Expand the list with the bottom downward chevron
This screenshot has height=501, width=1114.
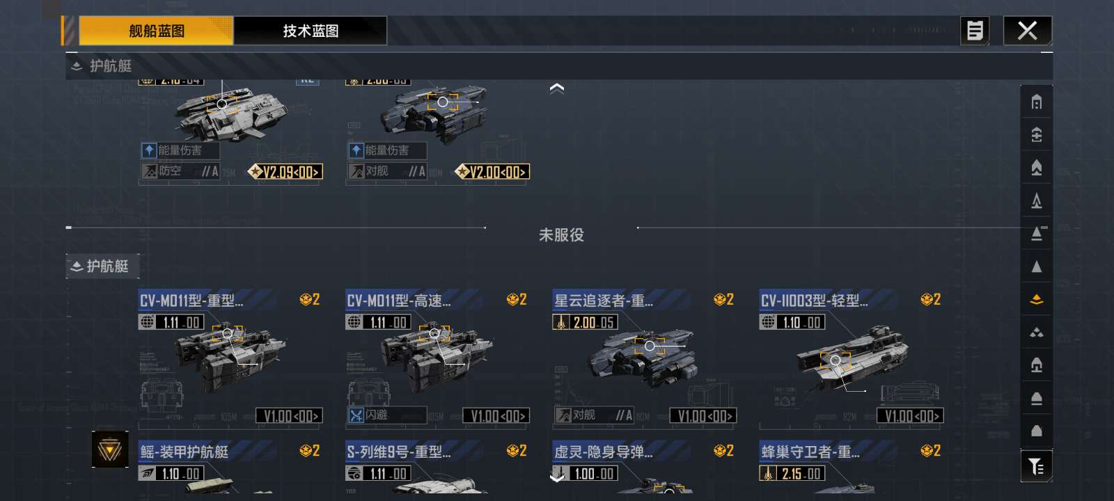point(557,477)
